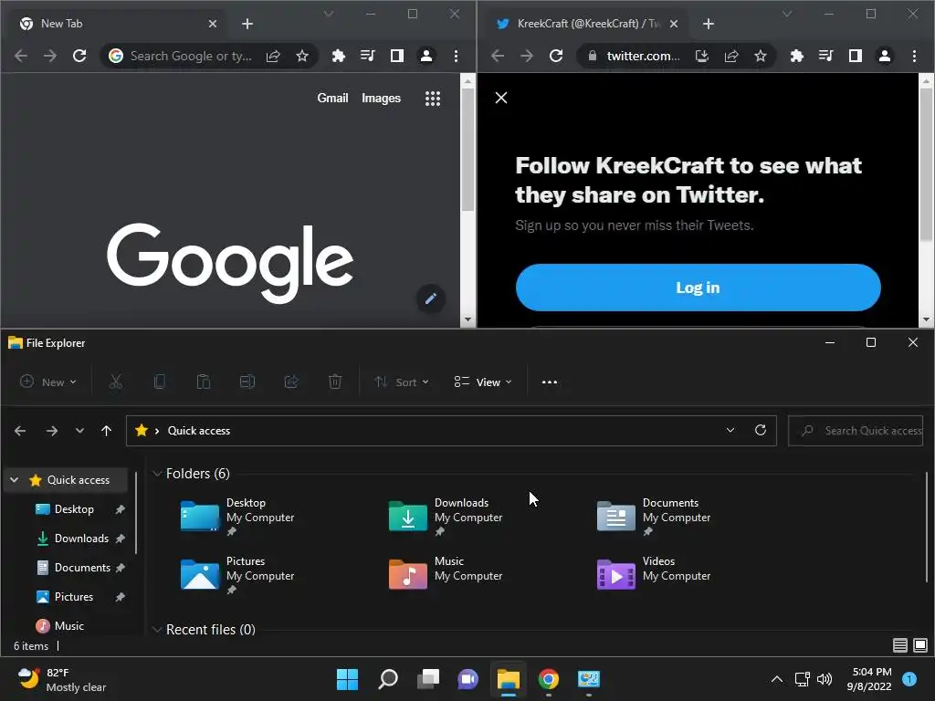Open Chrome three-dot menu in New Tab window

pyautogui.click(x=457, y=56)
